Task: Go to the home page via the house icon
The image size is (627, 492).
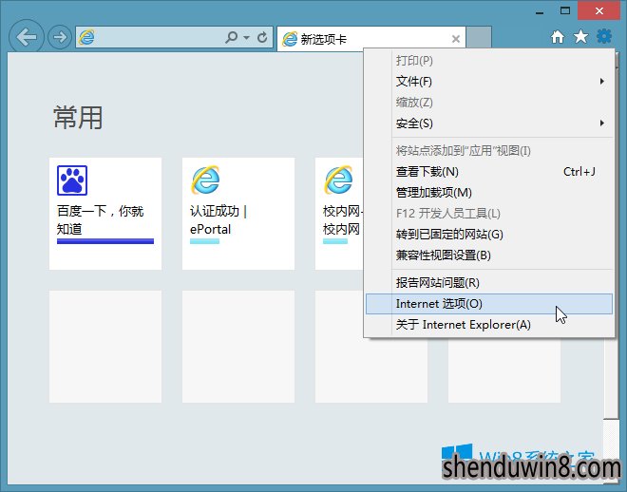Action: pyautogui.click(x=558, y=37)
